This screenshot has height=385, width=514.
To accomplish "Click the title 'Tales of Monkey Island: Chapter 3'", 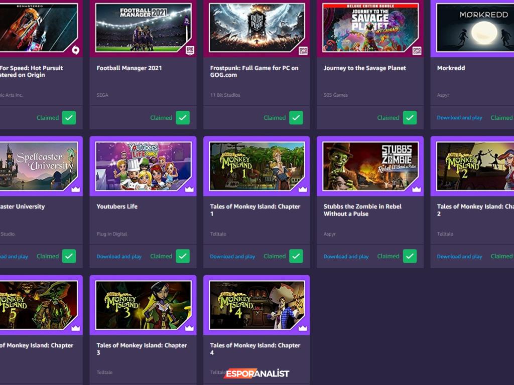I will [x=142, y=349].
